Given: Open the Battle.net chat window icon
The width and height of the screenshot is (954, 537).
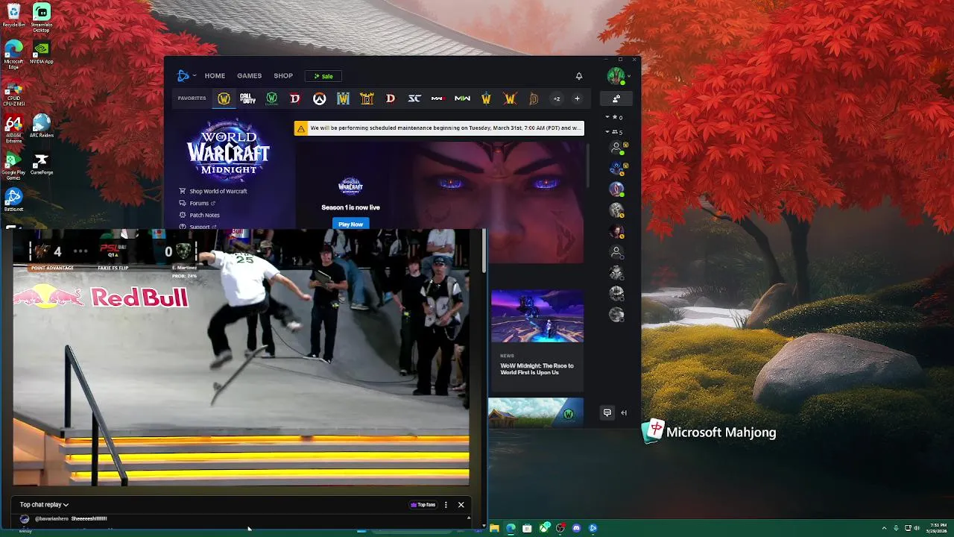Looking at the screenshot, I should [x=607, y=412].
